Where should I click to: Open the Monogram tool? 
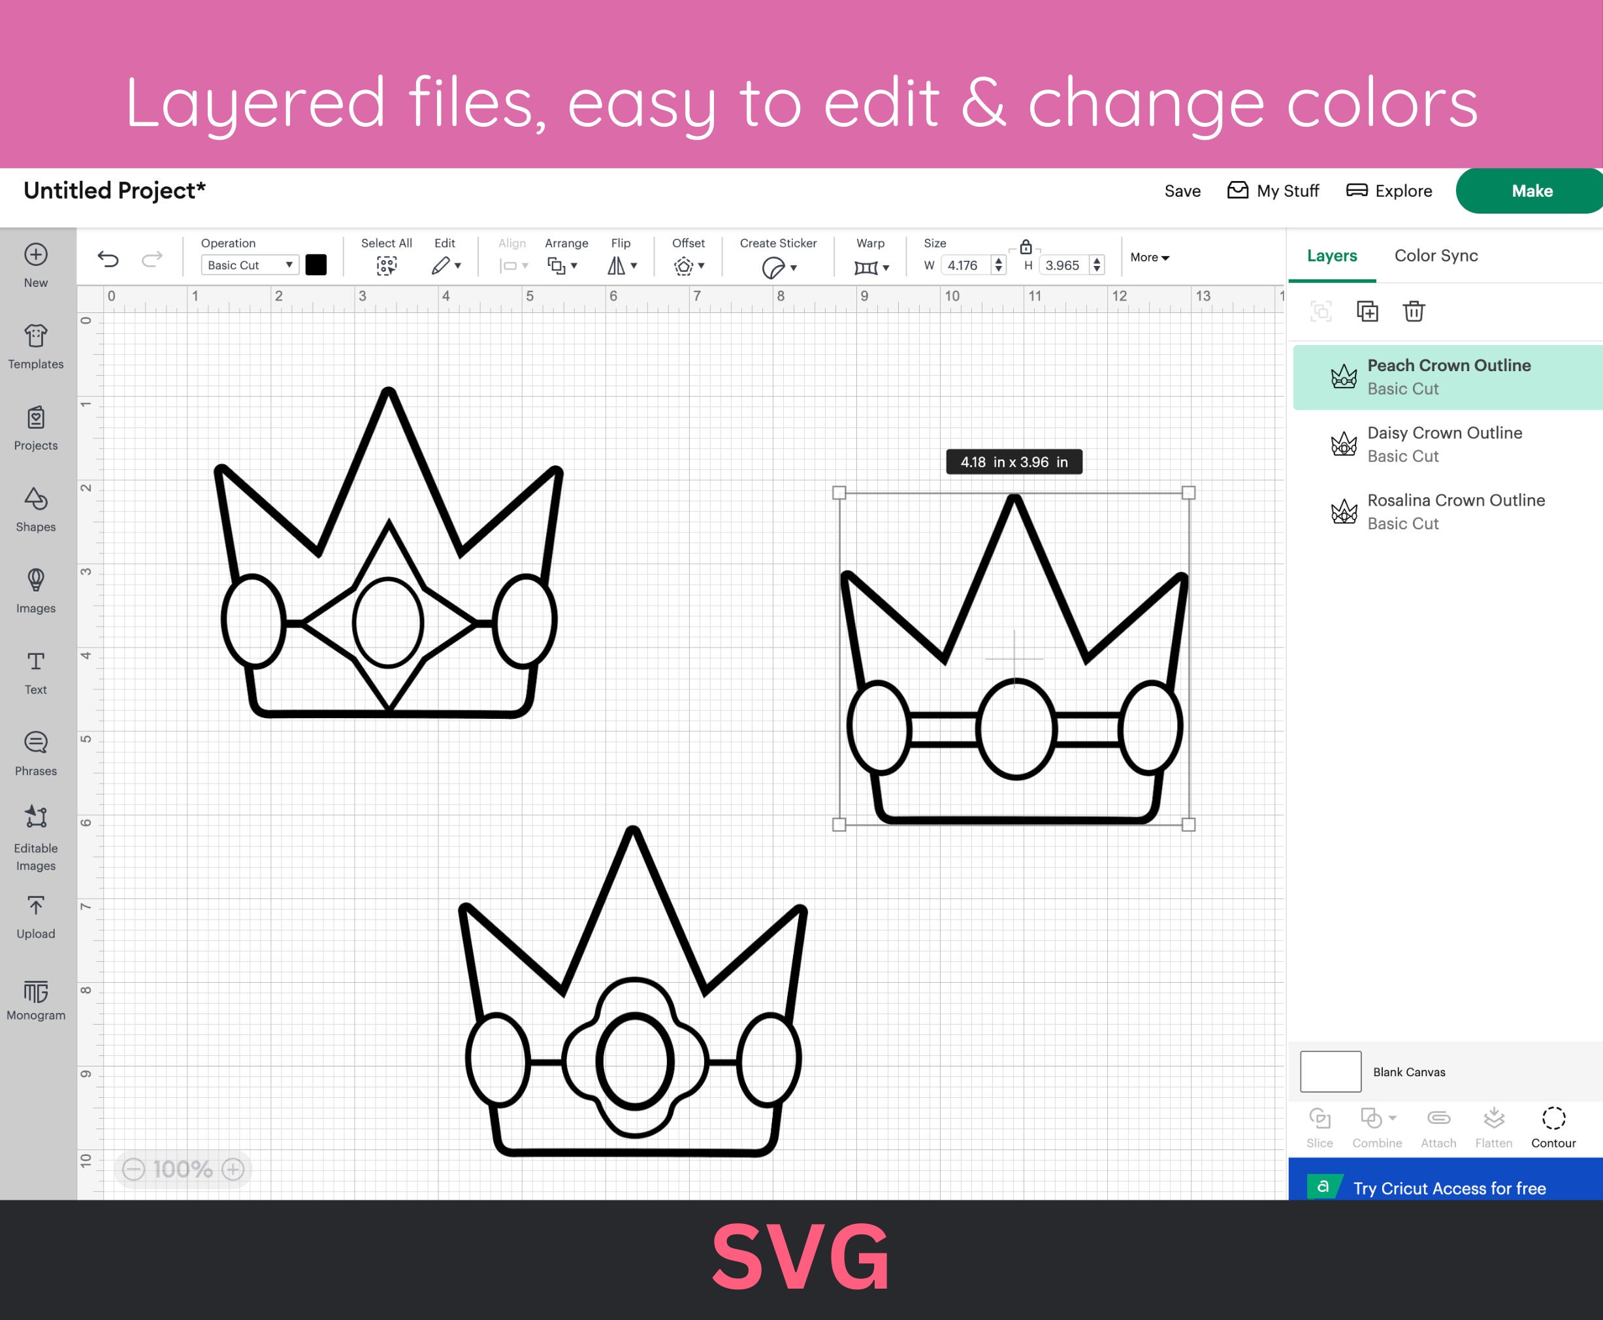[36, 991]
